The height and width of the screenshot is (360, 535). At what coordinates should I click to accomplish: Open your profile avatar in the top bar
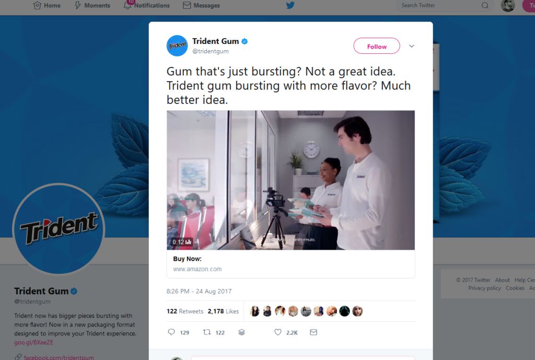coord(507,5)
